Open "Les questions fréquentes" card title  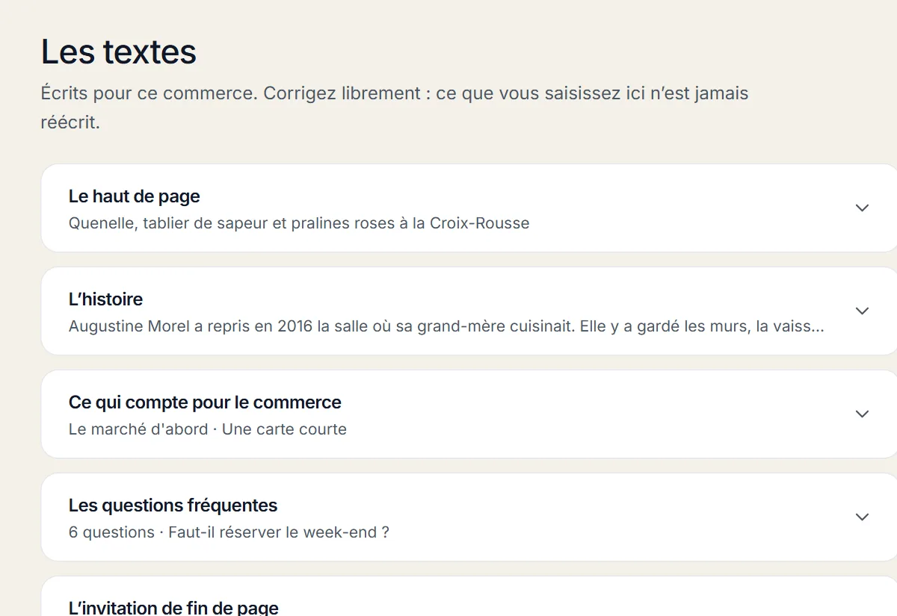click(173, 505)
